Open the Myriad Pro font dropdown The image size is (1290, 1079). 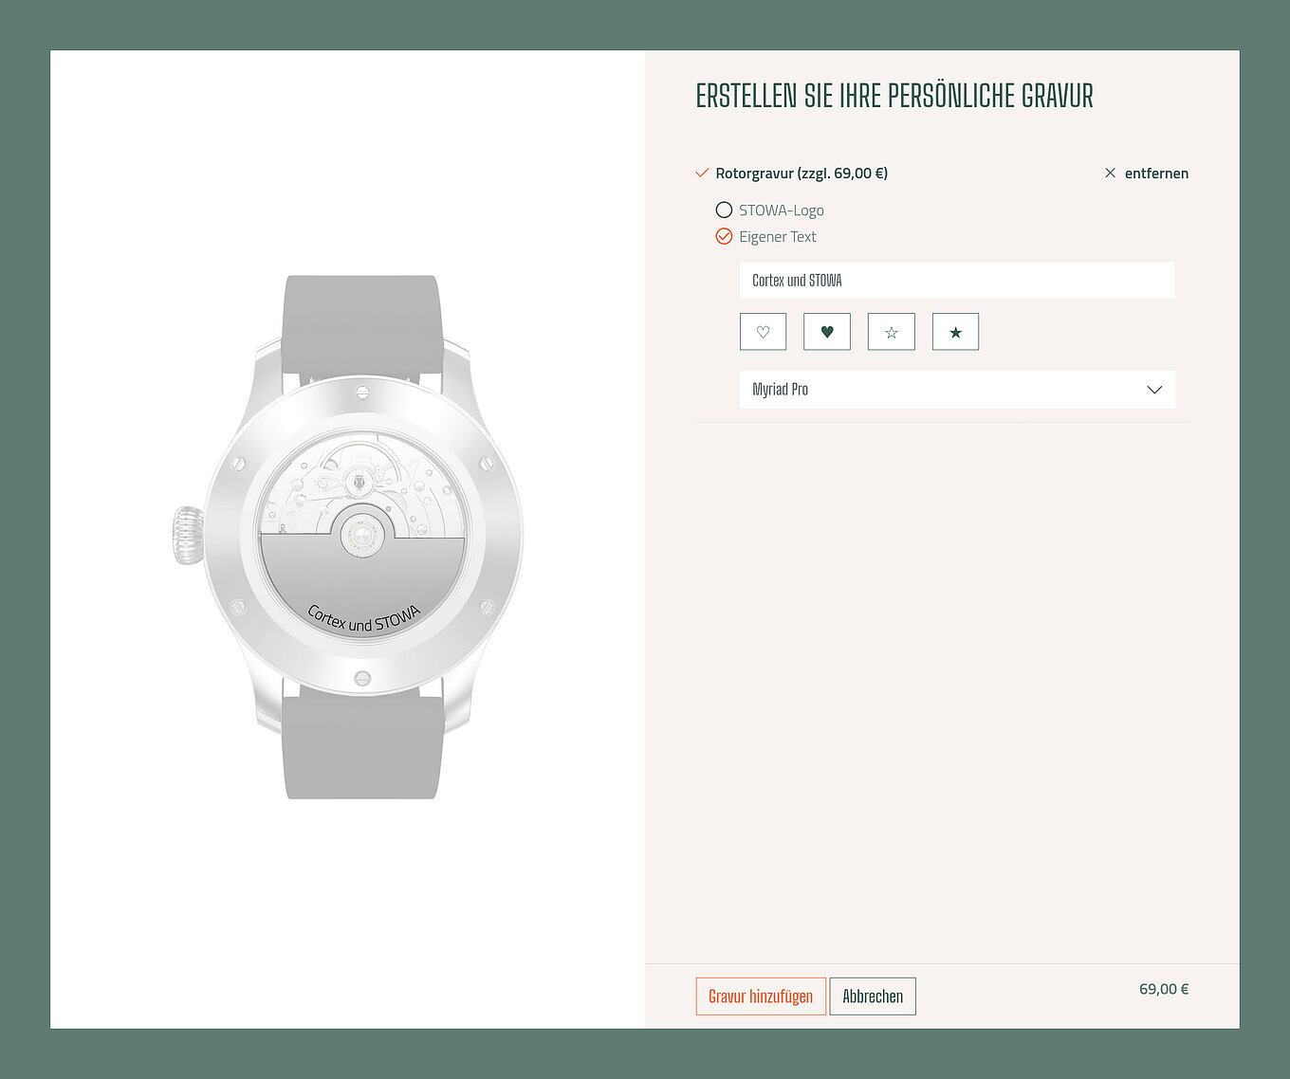click(x=957, y=390)
